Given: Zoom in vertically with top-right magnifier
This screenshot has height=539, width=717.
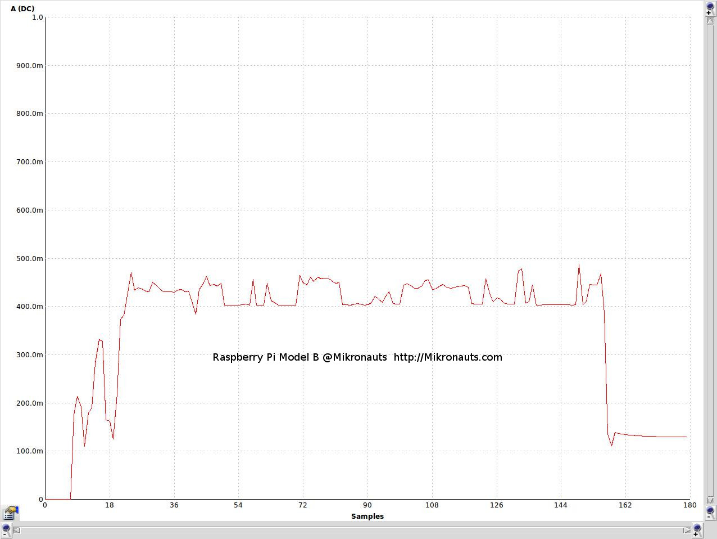Looking at the screenshot, I should 710,8.
